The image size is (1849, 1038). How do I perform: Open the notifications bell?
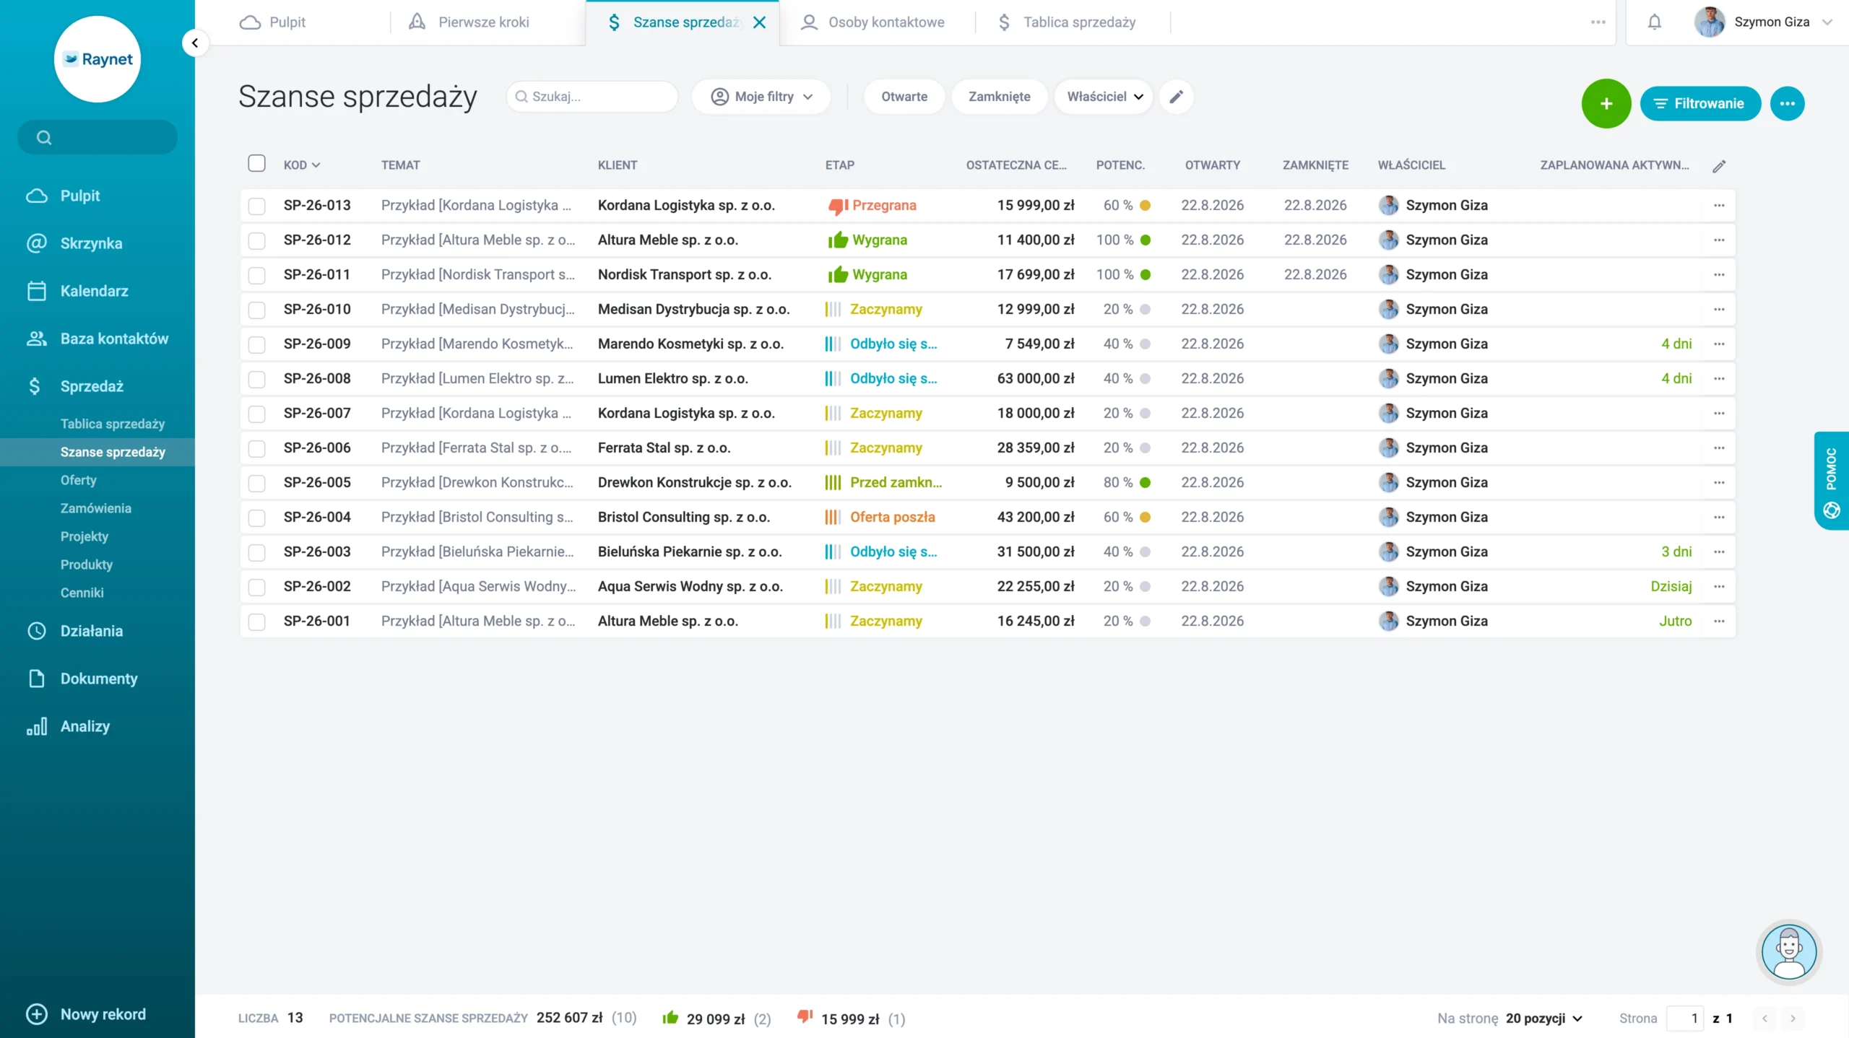[x=1655, y=22]
